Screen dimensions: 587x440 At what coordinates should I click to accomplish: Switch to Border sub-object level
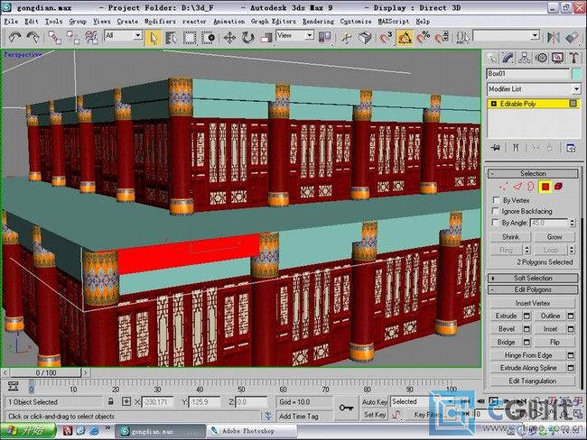click(530, 186)
